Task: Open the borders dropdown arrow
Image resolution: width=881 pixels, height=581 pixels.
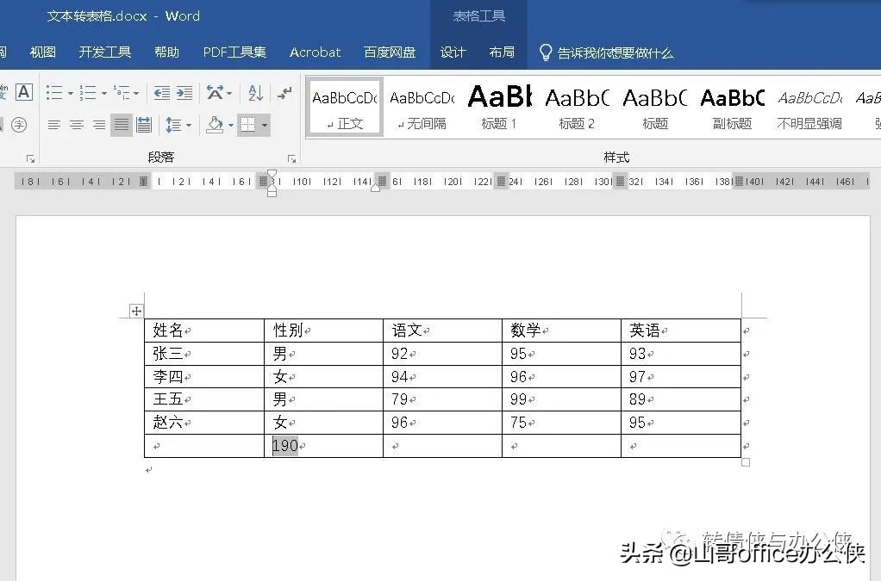Action: point(265,125)
